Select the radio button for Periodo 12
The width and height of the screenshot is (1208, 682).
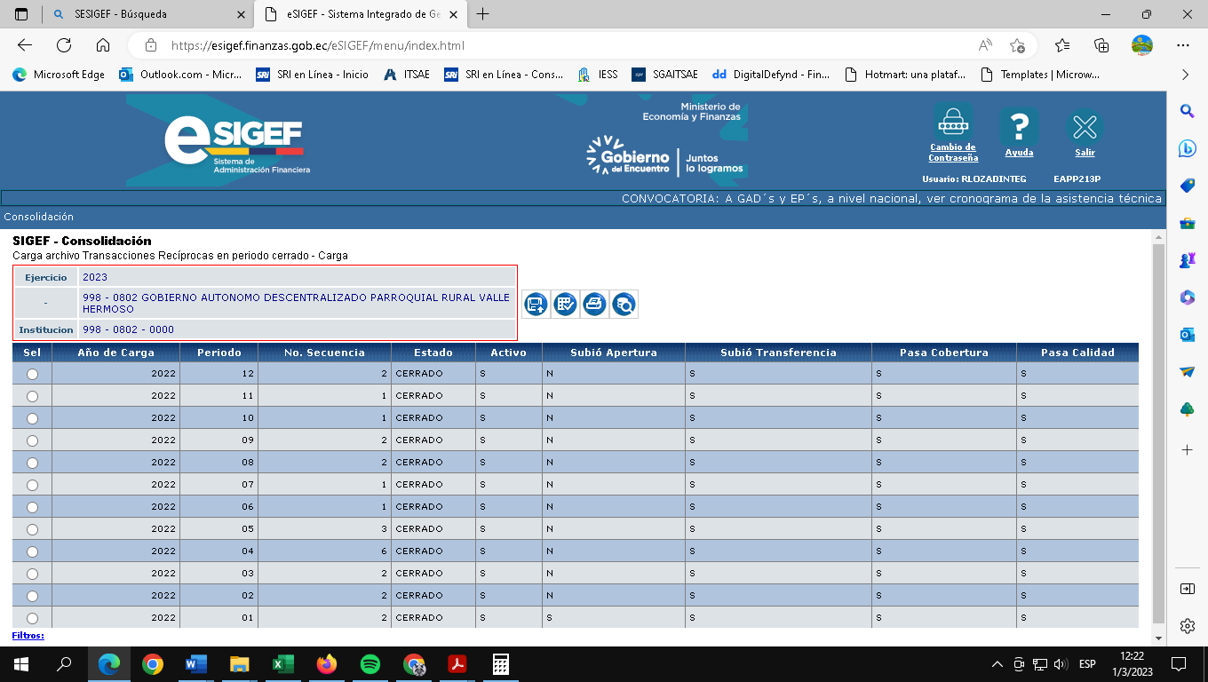(x=33, y=374)
